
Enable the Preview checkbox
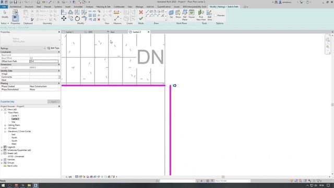click(x=216, y=15)
